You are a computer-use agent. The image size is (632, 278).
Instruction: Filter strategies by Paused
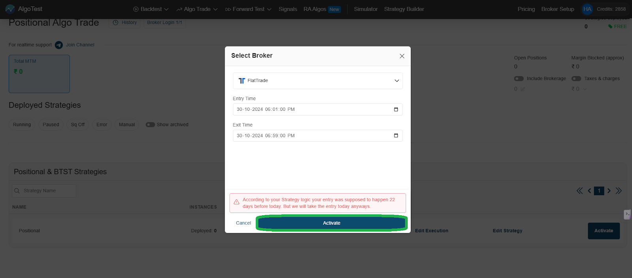(51, 125)
